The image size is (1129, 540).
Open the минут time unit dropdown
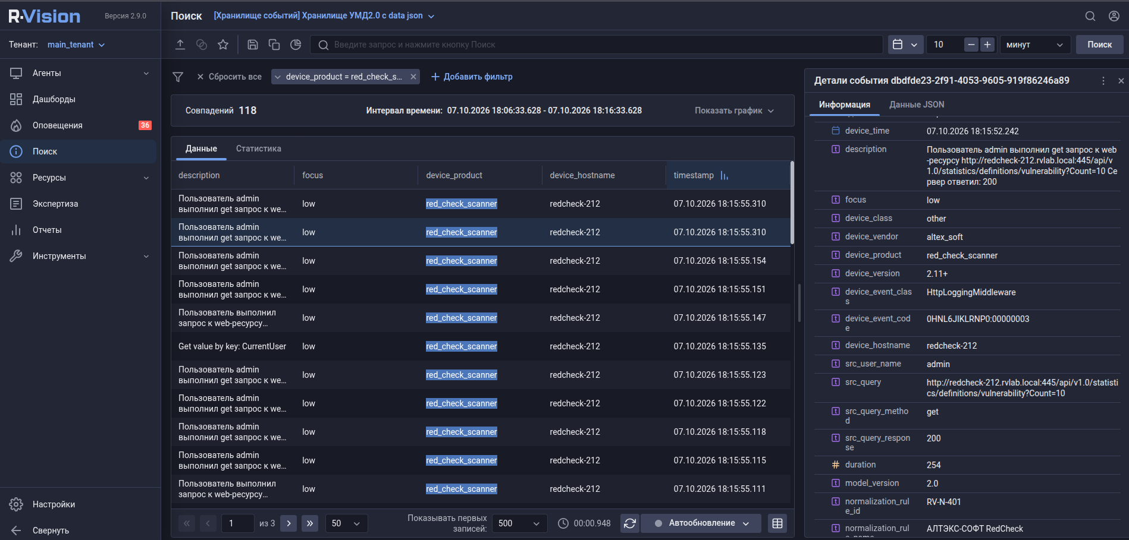1035,45
